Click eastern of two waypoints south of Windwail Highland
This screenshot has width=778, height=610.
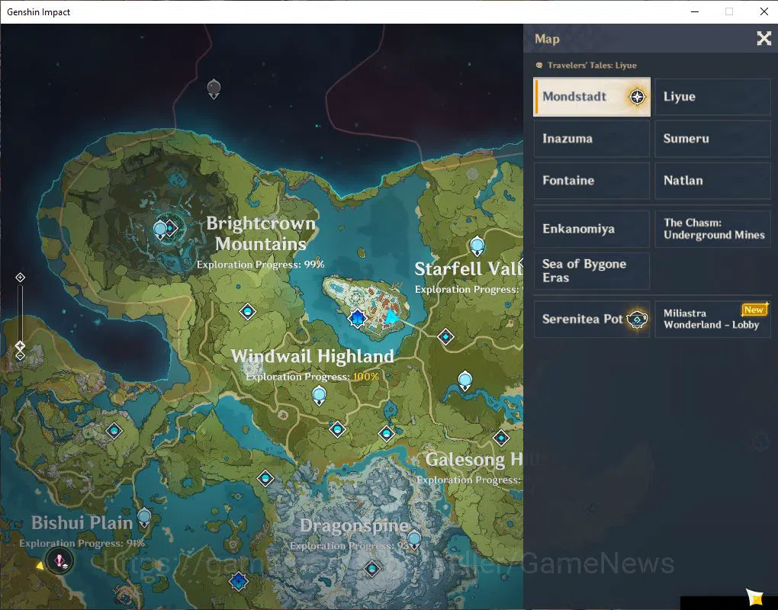pyautogui.click(x=386, y=434)
